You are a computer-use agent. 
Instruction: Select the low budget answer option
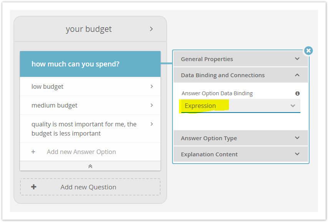(x=90, y=86)
